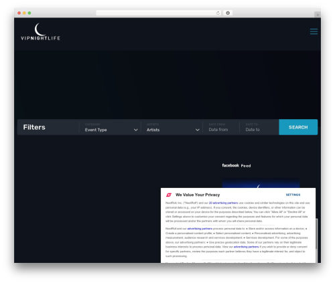Expand the Artists dropdown
The height and width of the screenshot is (283, 335).
(x=173, y=127)
